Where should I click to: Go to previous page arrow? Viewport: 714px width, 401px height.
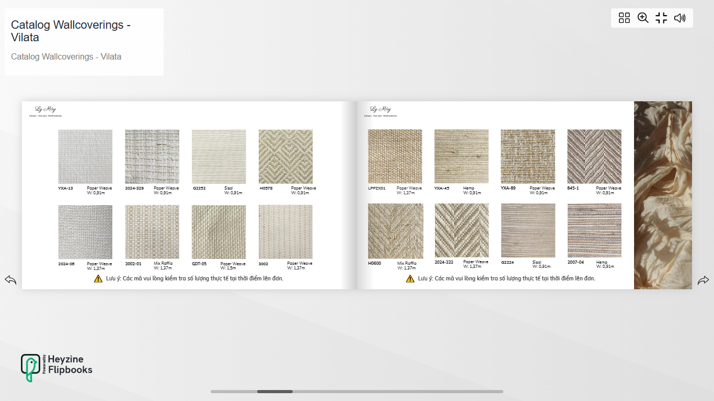coord(10,280)
